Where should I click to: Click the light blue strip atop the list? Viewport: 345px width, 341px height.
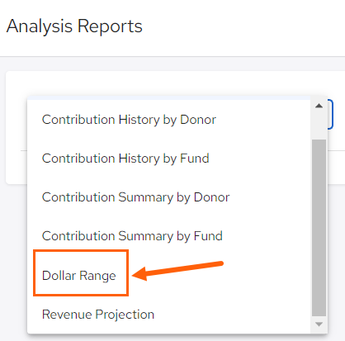[169, 97]
